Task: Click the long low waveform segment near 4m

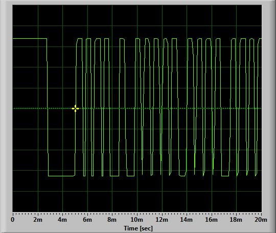Action: coord(61,176)
